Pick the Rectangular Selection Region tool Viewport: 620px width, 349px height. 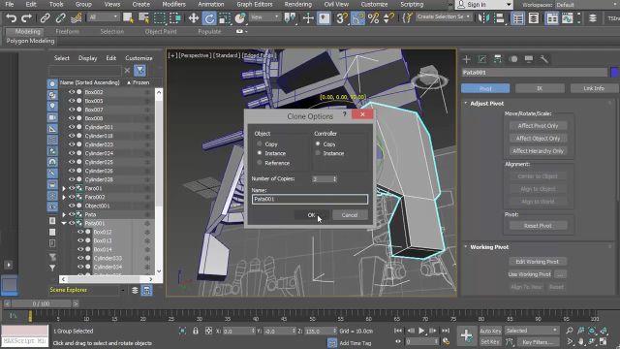tap(159, 18)
